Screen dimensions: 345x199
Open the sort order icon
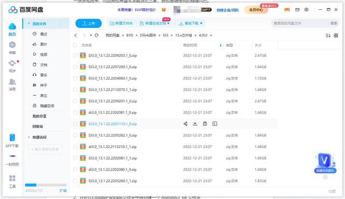(x=328, y=35)
